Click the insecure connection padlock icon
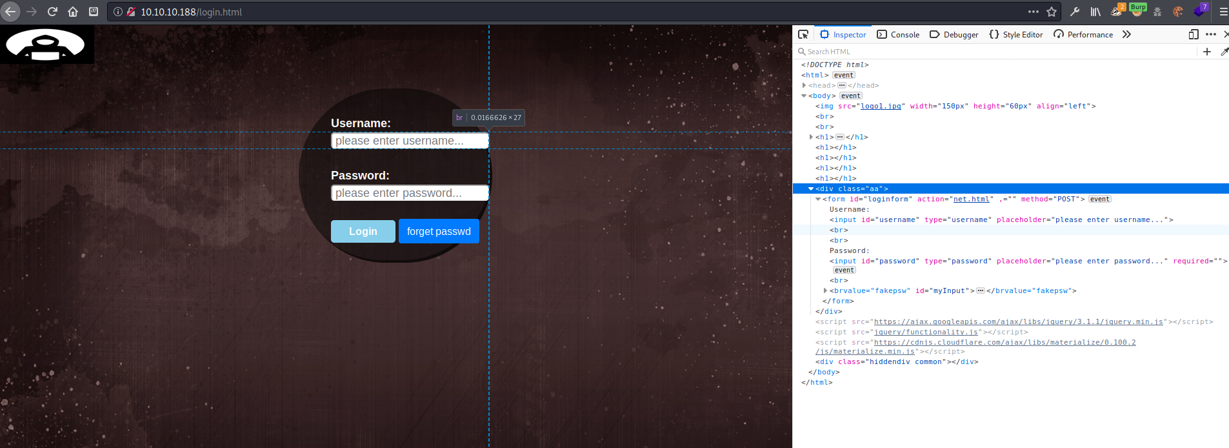1229x448 pixels. point(131,12)
